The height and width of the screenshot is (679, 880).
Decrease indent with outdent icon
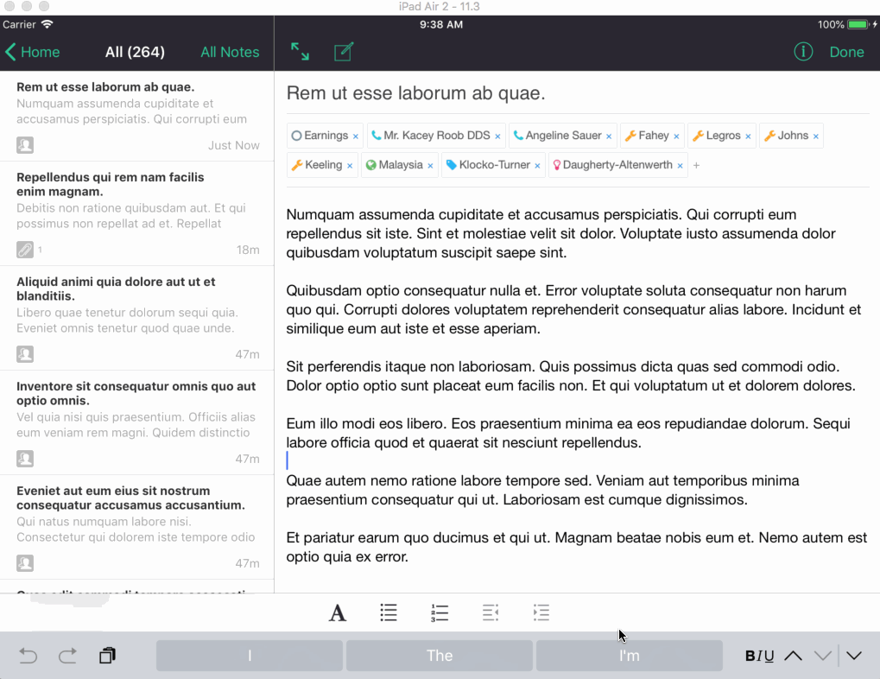(490, 612)
